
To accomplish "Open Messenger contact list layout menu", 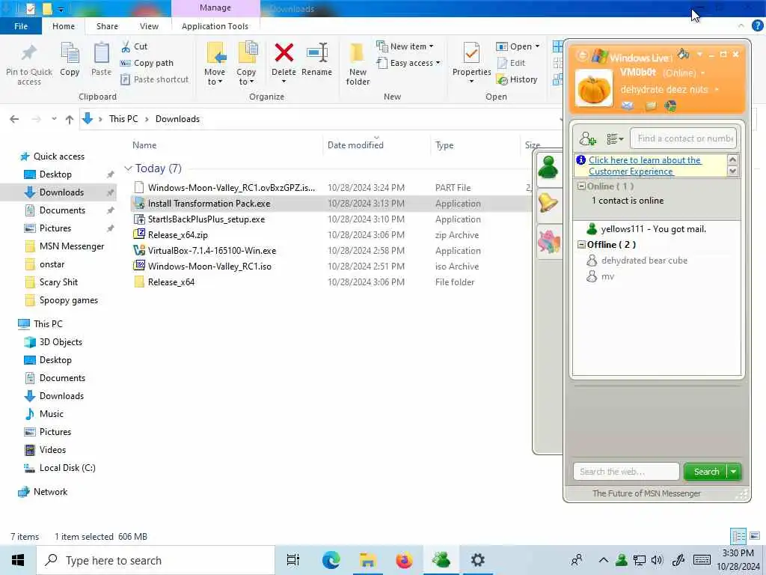I will pyautogui.click(x=615, y=139).
